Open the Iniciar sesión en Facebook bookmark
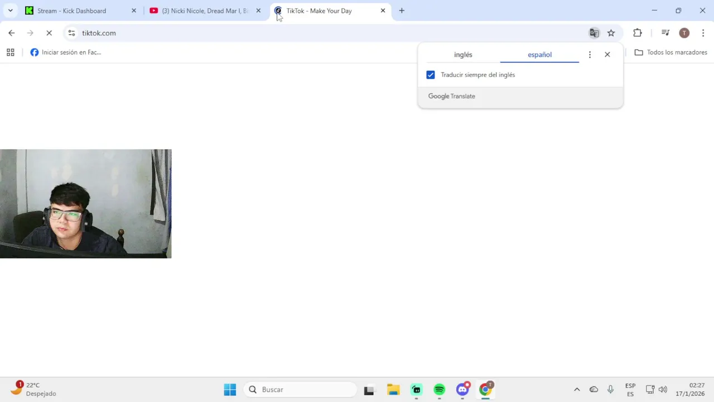 click(x=66, y=52)
